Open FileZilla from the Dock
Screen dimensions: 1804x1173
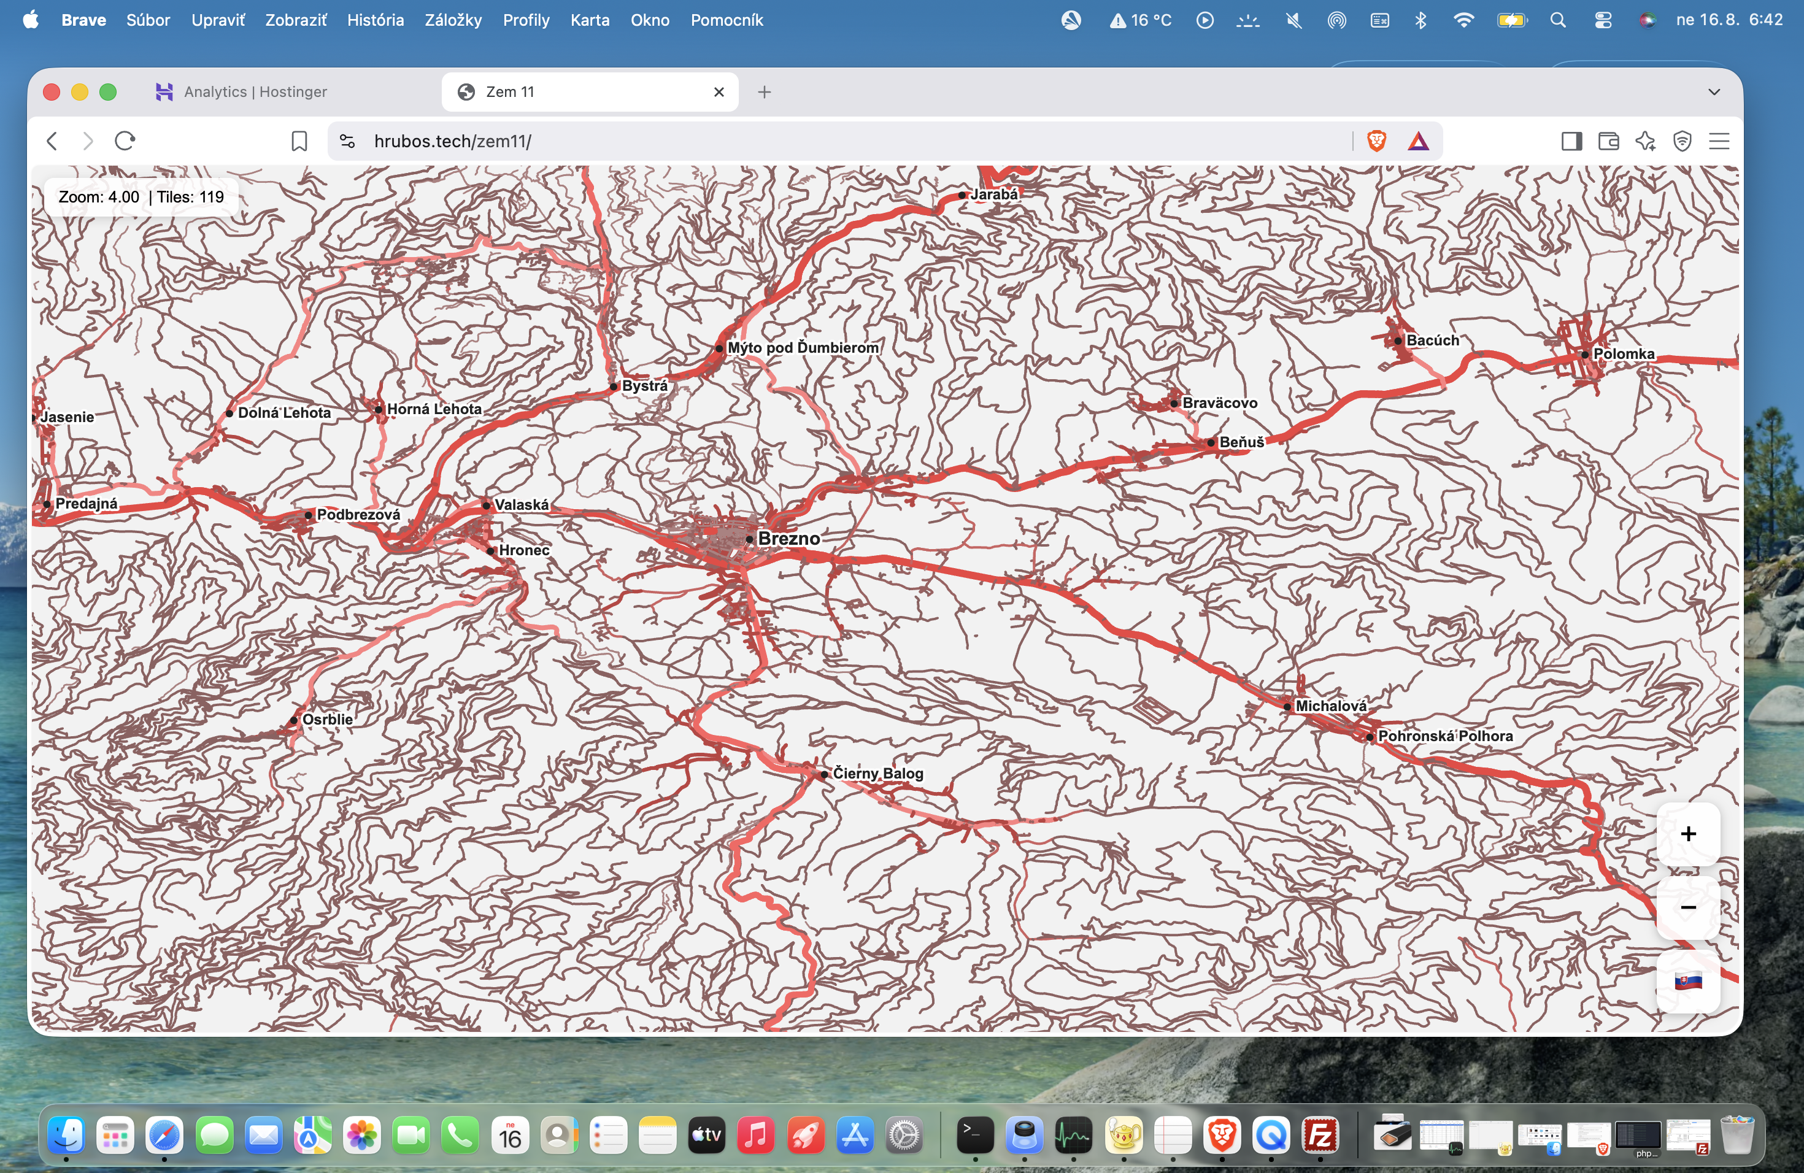pos(1320,1135)
